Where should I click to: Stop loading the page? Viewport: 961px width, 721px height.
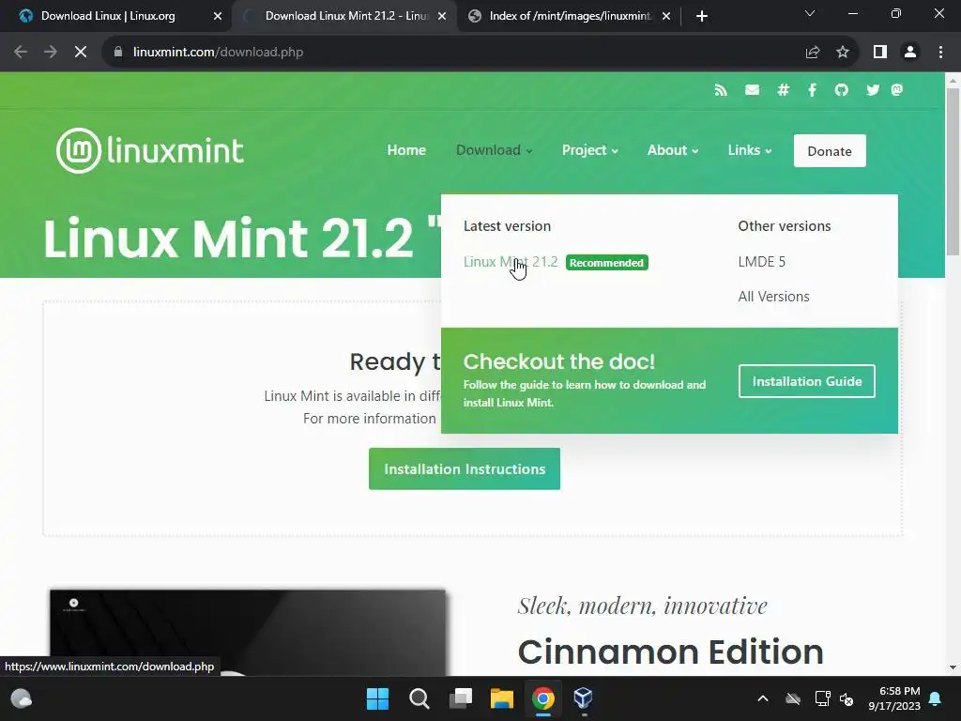[x=81, y=53]
